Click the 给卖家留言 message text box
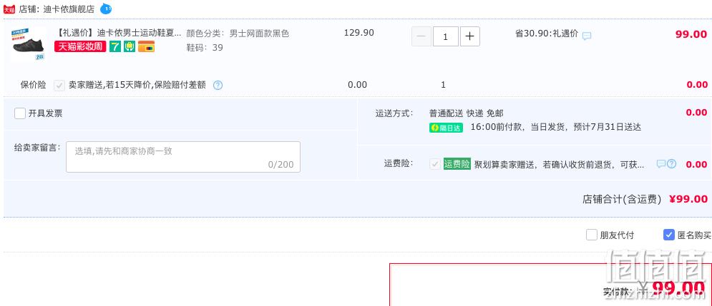Image resolution: width=712 pixels, height=306 pixels. (x=183, y=157)
